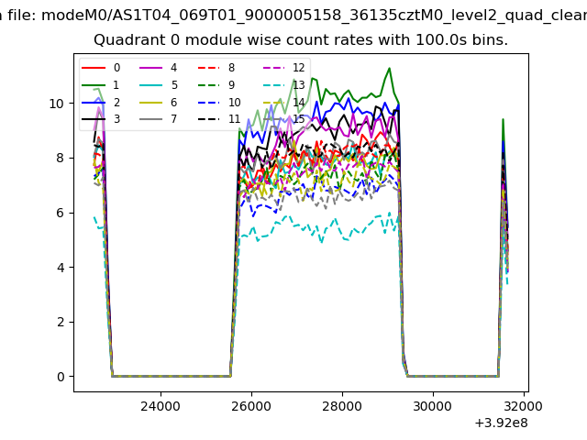The width and height of the screenshot is (587, 440).
Task: Click the 26000 x-axis tick label
Action: coord(250,406)
